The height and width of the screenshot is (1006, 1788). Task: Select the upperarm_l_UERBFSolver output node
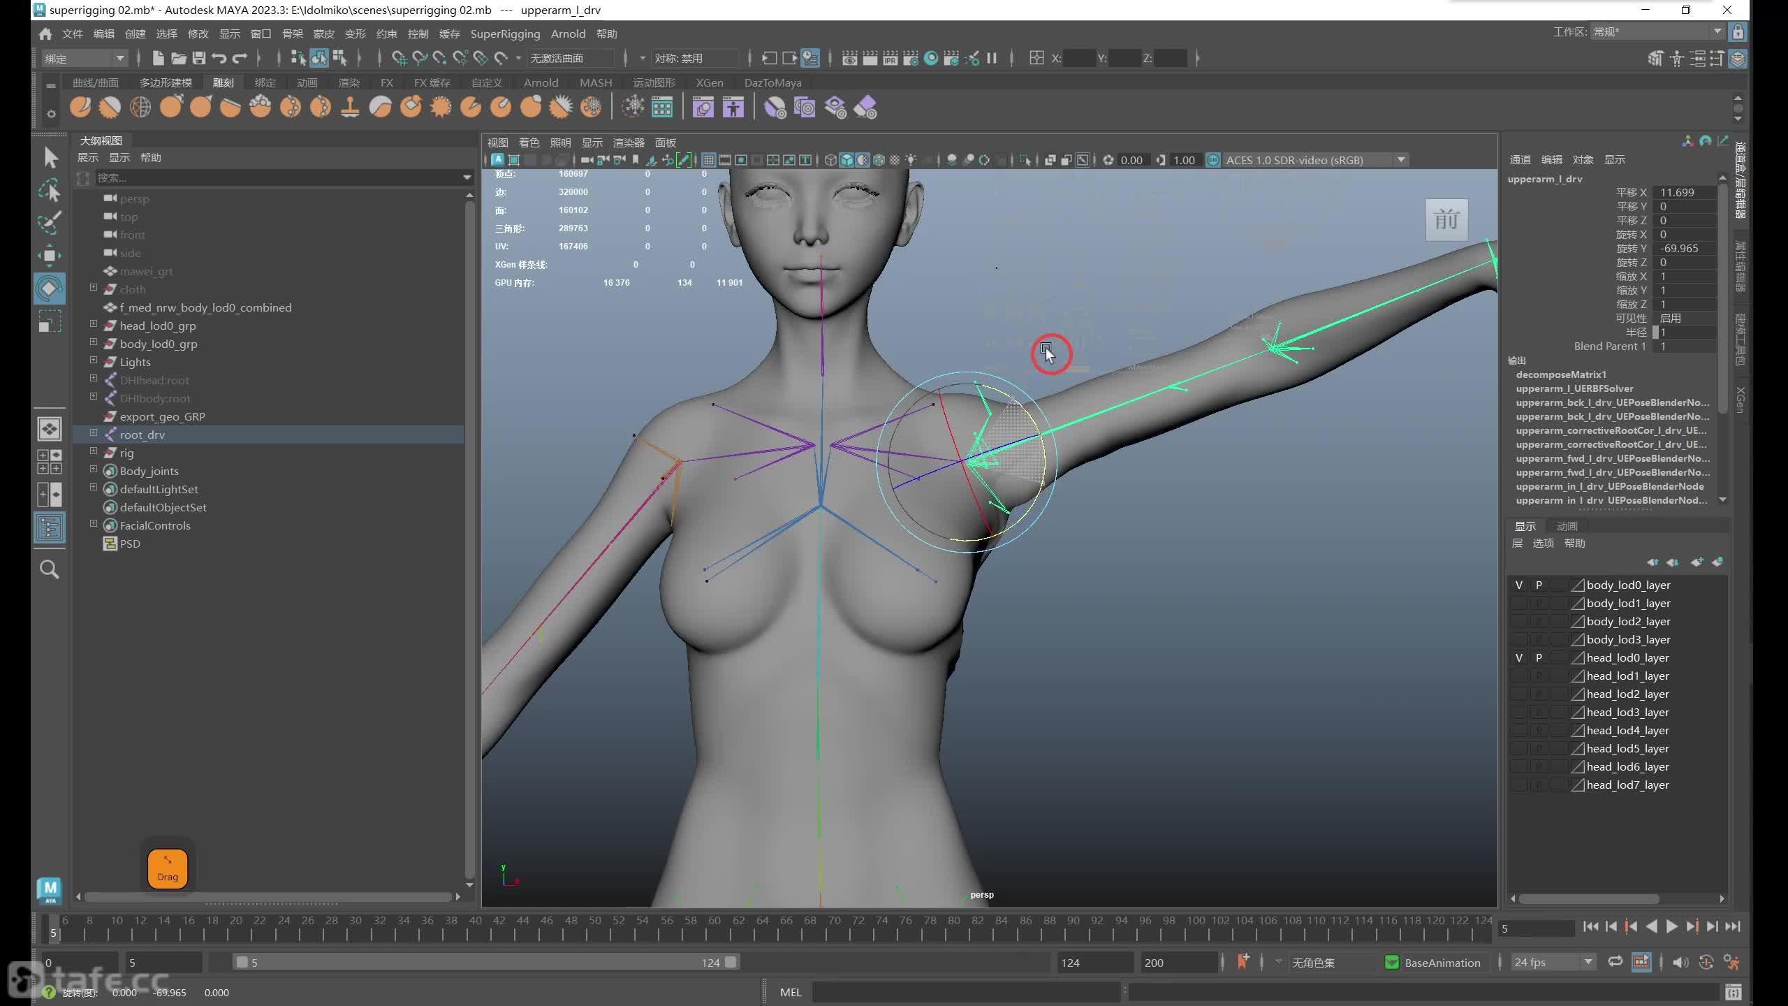tap(1574, 388)
